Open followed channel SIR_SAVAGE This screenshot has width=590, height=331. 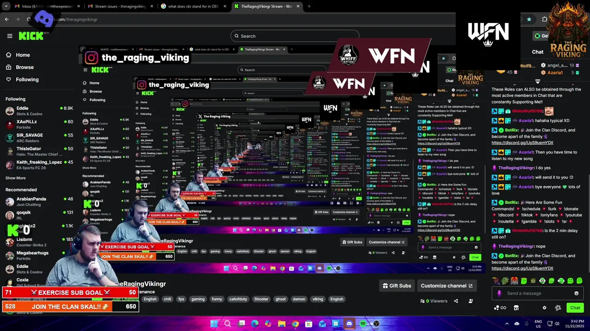(39, 138)
